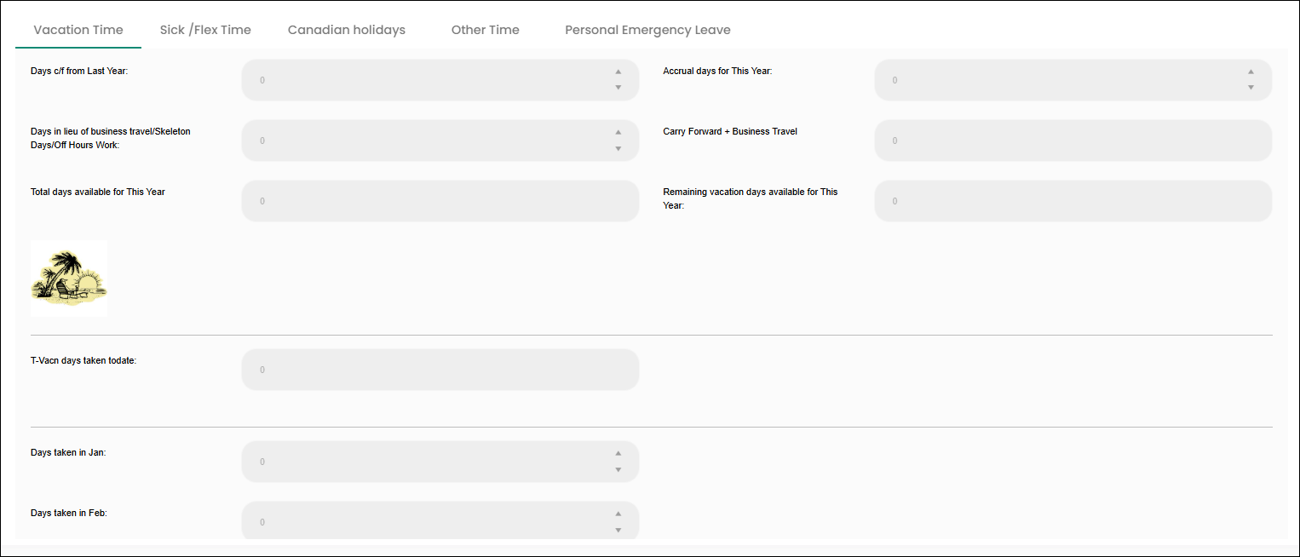This screenshot has height=557, width=1300.
Task: Select the Other Time tab
Action: pyautogui.click(x=485, y=30)
